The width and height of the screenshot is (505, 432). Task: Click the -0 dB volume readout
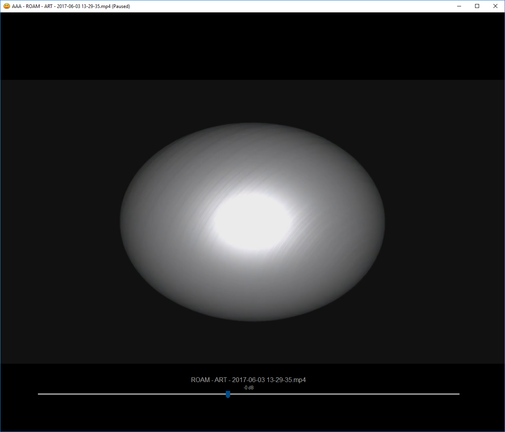[249, 388]
